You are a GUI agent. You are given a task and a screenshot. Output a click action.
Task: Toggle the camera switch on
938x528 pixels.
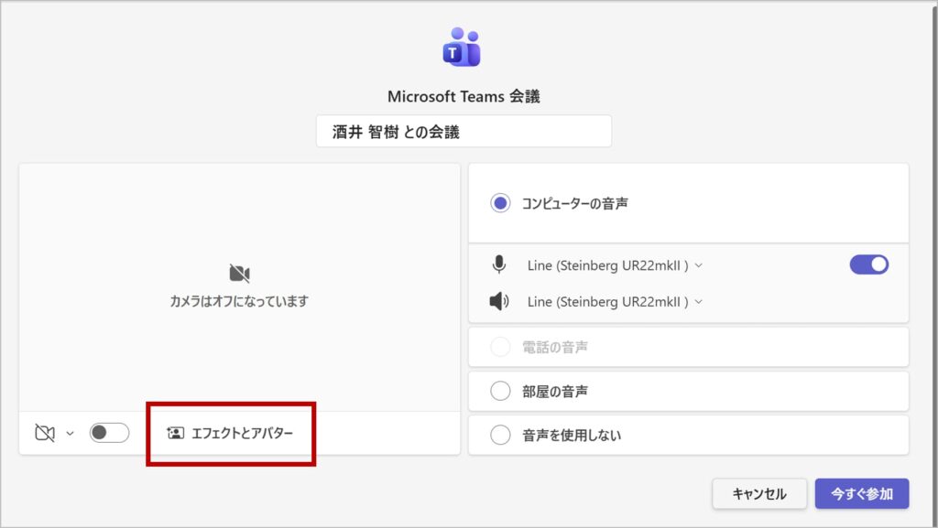[x=109, y=433]
